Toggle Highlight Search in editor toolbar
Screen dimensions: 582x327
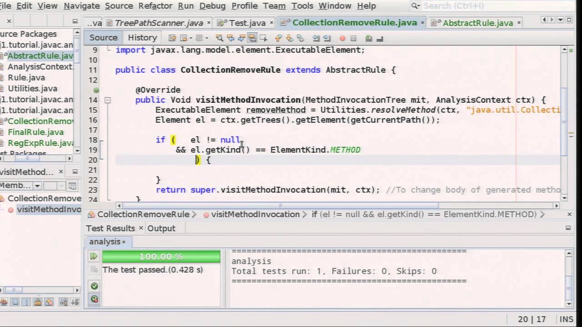(252, 38)
